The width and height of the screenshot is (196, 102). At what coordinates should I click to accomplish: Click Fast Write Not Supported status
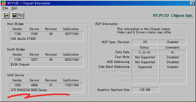[145, 57]
